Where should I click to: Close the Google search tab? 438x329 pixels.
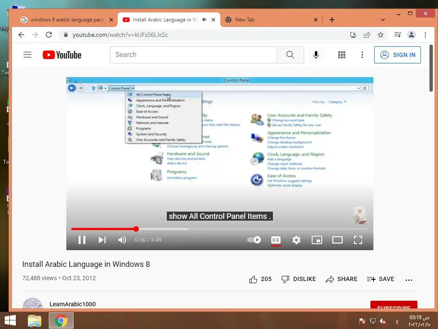111,20
